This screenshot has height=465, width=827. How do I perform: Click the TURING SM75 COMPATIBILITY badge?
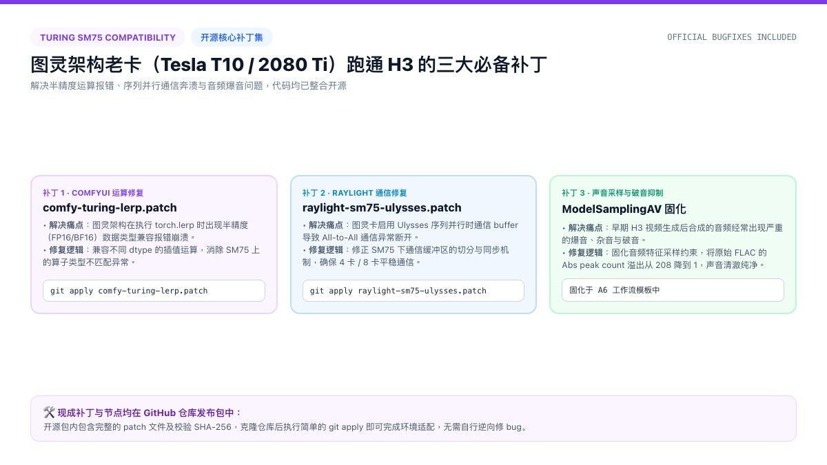pyautogui.click(x=108, y=37)
